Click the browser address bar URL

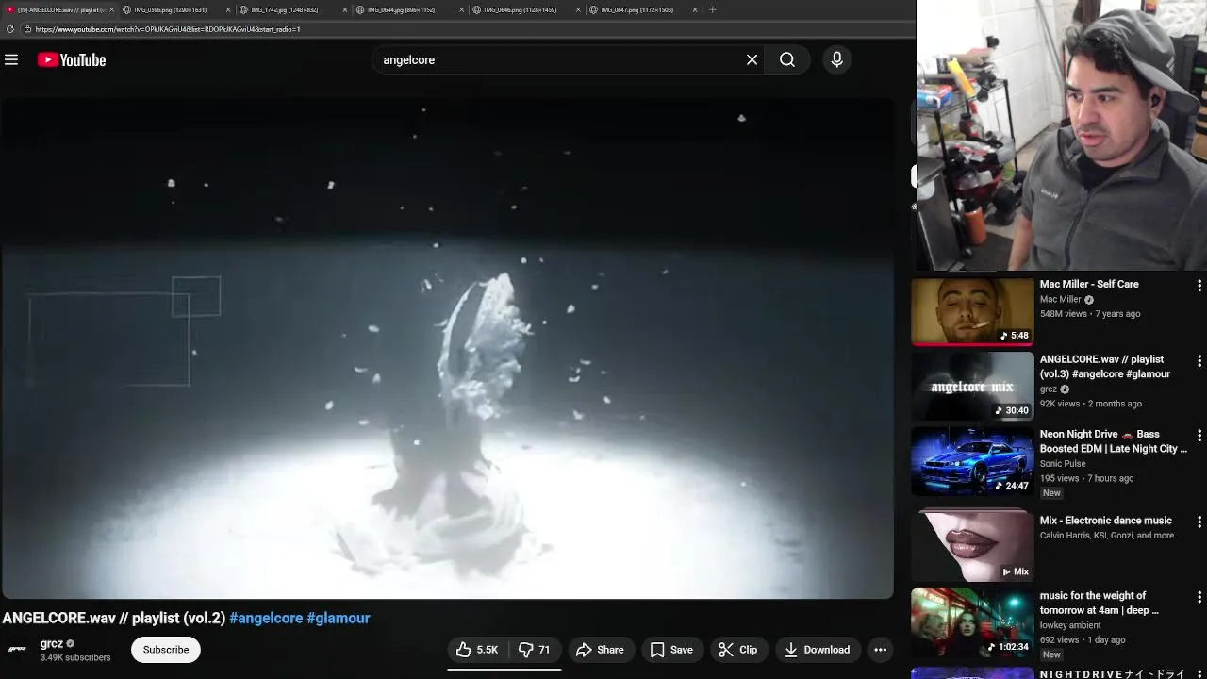168,29
